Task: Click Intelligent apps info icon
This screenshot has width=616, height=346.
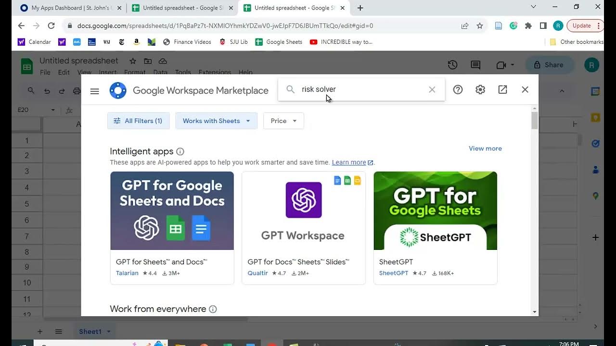Action: [x=180, y=151]
